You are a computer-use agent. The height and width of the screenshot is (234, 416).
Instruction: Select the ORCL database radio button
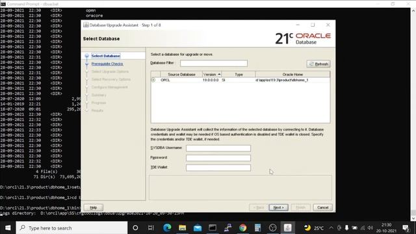153,80
